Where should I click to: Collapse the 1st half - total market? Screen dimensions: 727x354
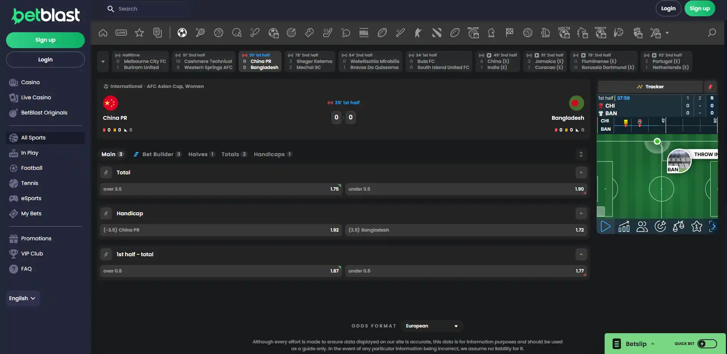coord(581,254)
